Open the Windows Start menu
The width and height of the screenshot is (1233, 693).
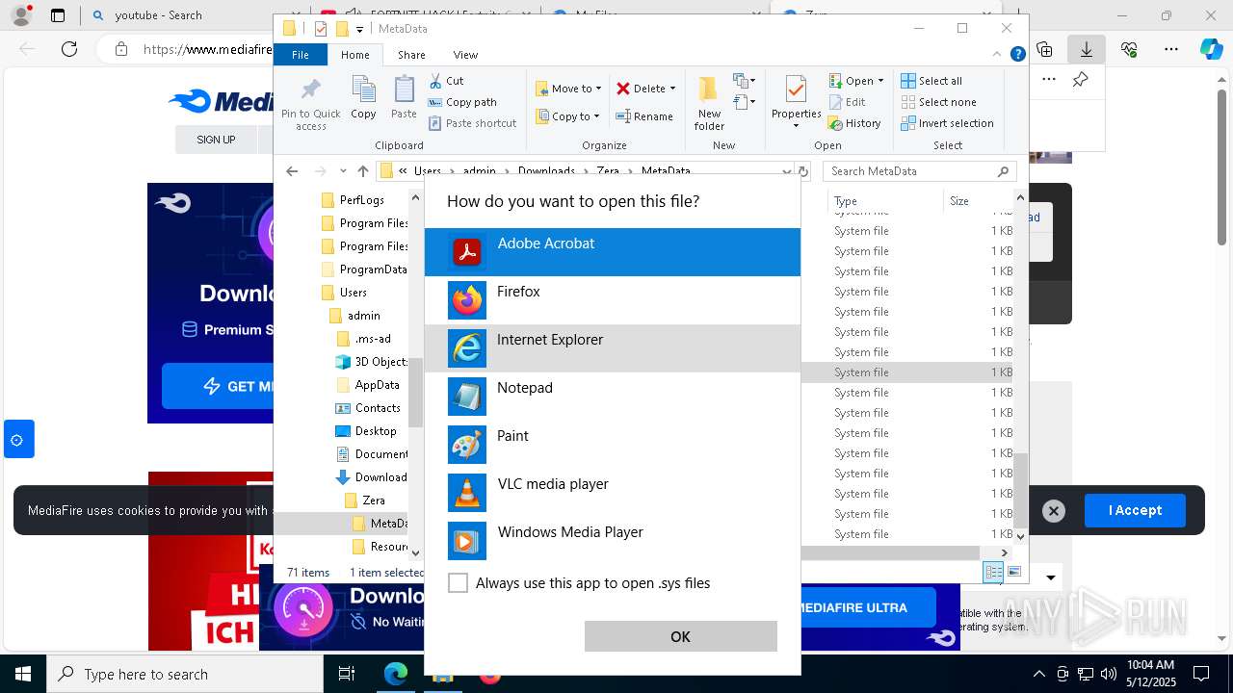(23, 675)
